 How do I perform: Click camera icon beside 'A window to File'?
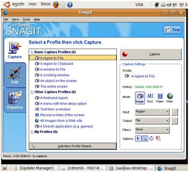click(x=37, y=69)
